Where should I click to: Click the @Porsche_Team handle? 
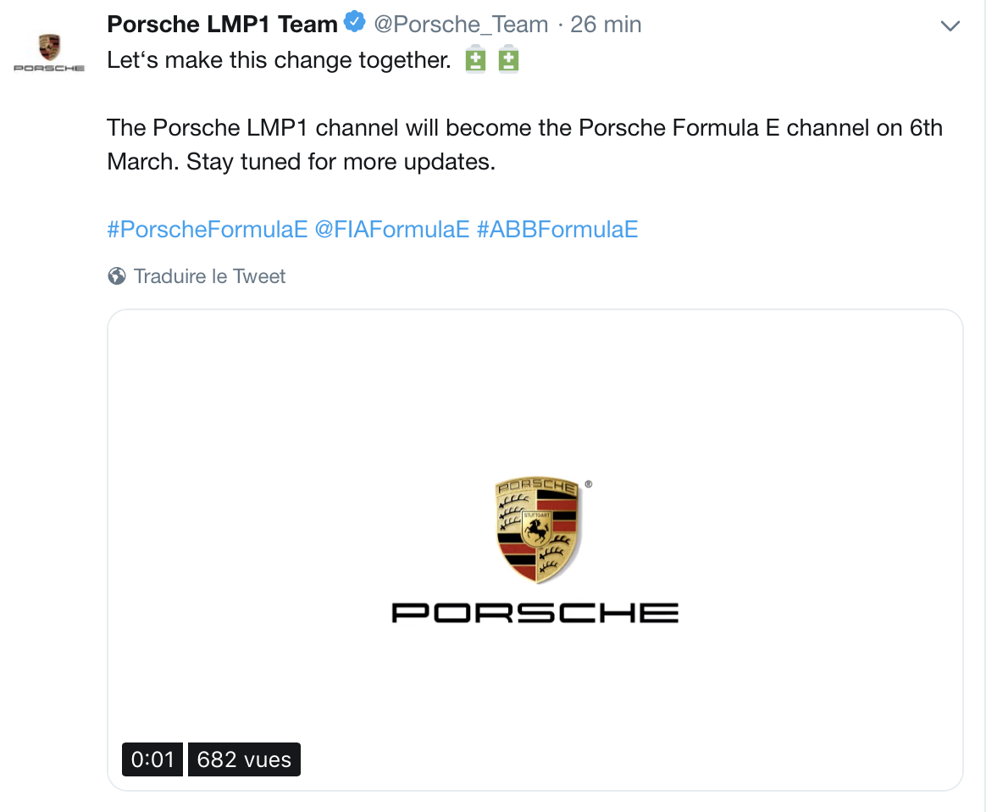coord(461,25)
